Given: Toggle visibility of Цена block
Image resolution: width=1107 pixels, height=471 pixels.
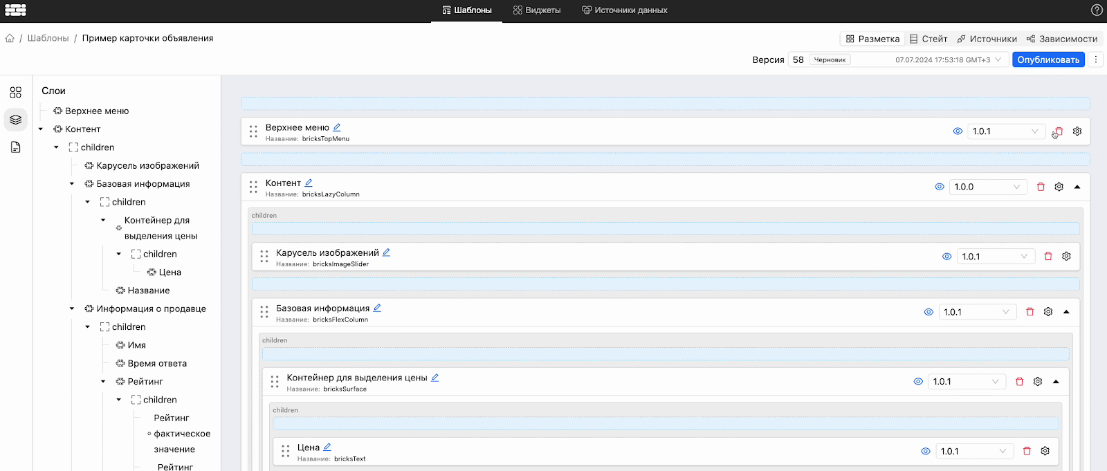Looking at the screenshot, I should (x=926, y=451).
